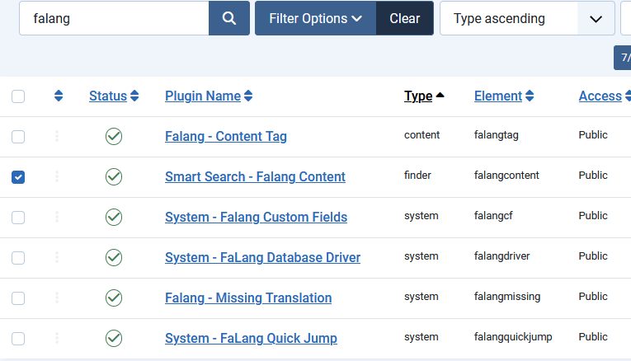Screen dimensions: 631x361
Task: Check the select-all checkbox in table header
Action: pyautogui.click(x=18, y=96)
